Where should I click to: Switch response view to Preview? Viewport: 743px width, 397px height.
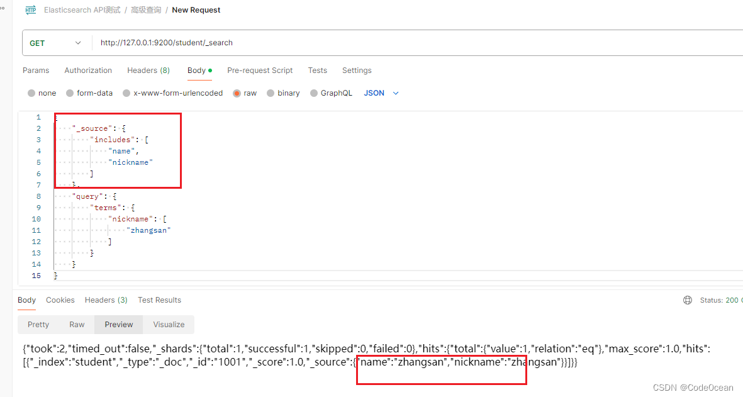[119, 325]
